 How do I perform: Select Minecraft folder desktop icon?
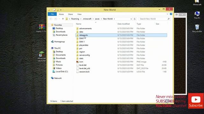click(x=197, y=3)
